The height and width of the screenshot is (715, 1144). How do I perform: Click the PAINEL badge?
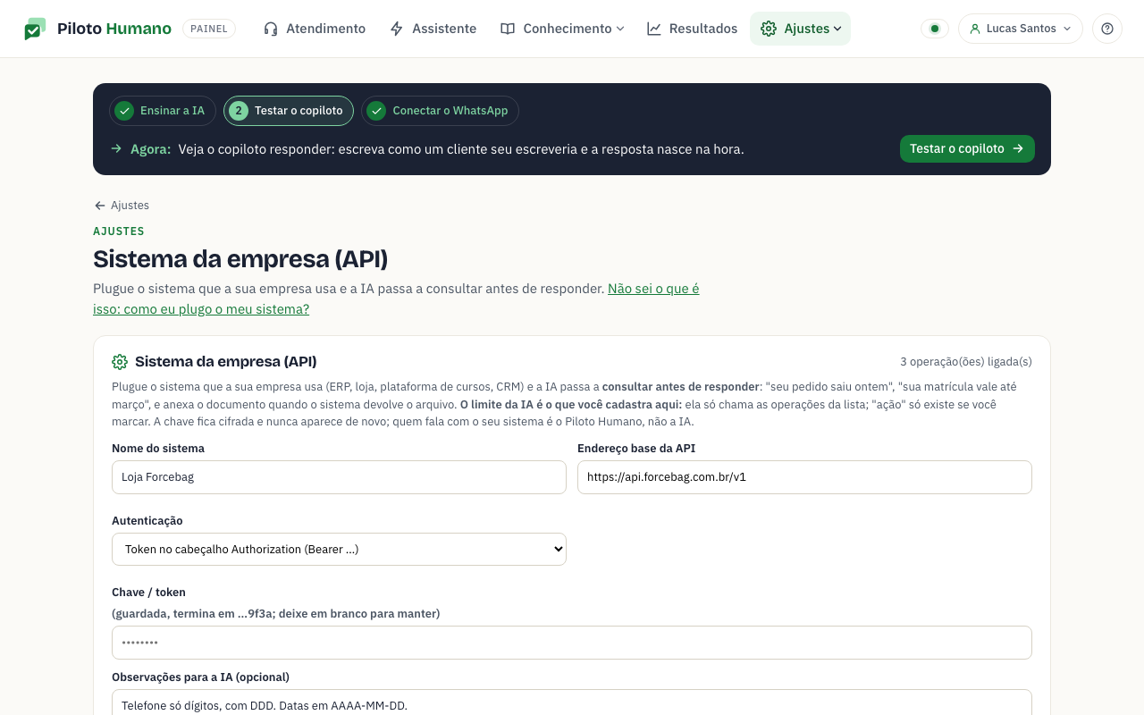[x=209, y=29]
